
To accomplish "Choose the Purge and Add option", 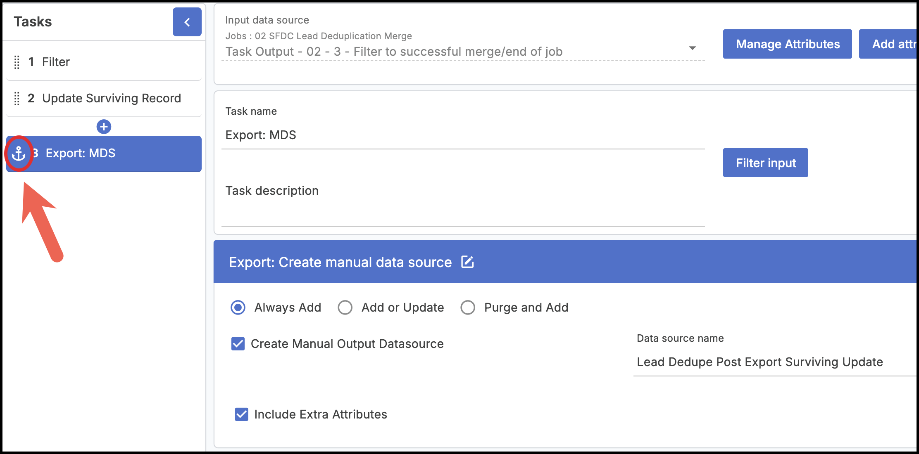I will (x=468, y=307).
